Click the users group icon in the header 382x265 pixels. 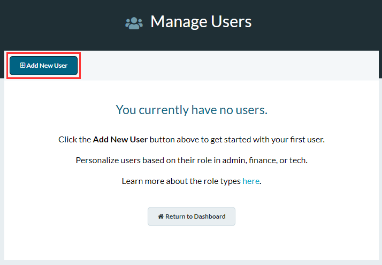point(134,23)
